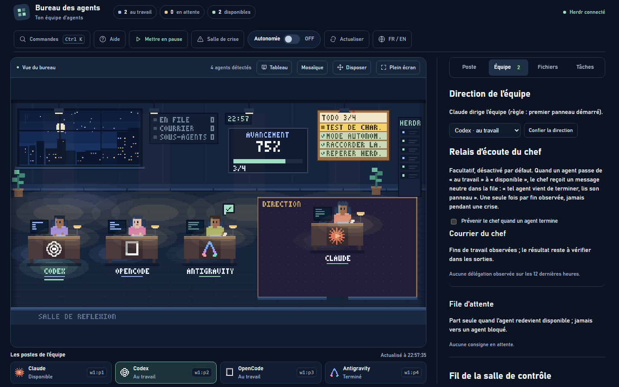Open the Codex · au travail dropdown
This screenshot has width=619, height=387.
485,130
